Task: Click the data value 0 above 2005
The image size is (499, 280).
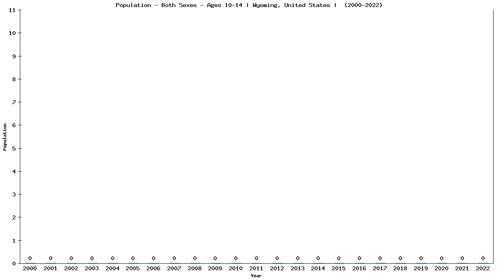Action: [133, 258]
